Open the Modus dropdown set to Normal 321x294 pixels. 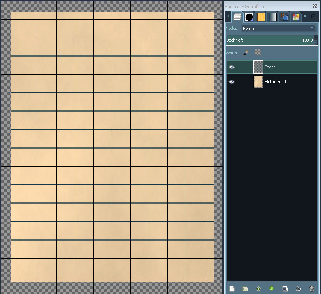click(279, 28)
